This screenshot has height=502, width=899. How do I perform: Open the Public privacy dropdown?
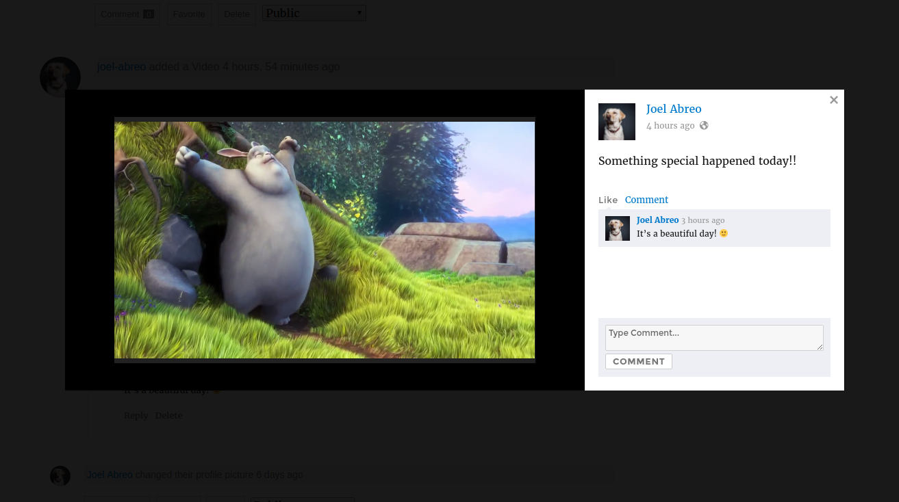[314, 13]
